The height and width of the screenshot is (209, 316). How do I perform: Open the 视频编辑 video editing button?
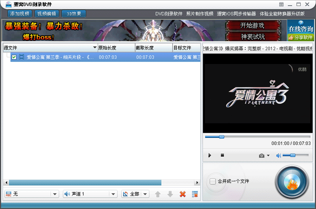coord(47,14)
